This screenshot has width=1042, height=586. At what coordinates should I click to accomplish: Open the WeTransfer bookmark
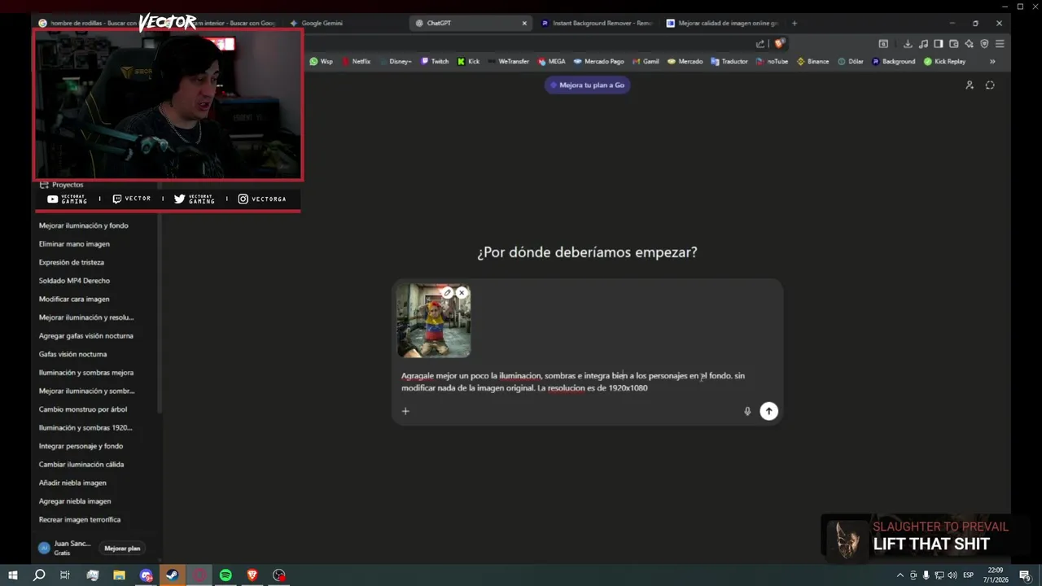[508, 61]
